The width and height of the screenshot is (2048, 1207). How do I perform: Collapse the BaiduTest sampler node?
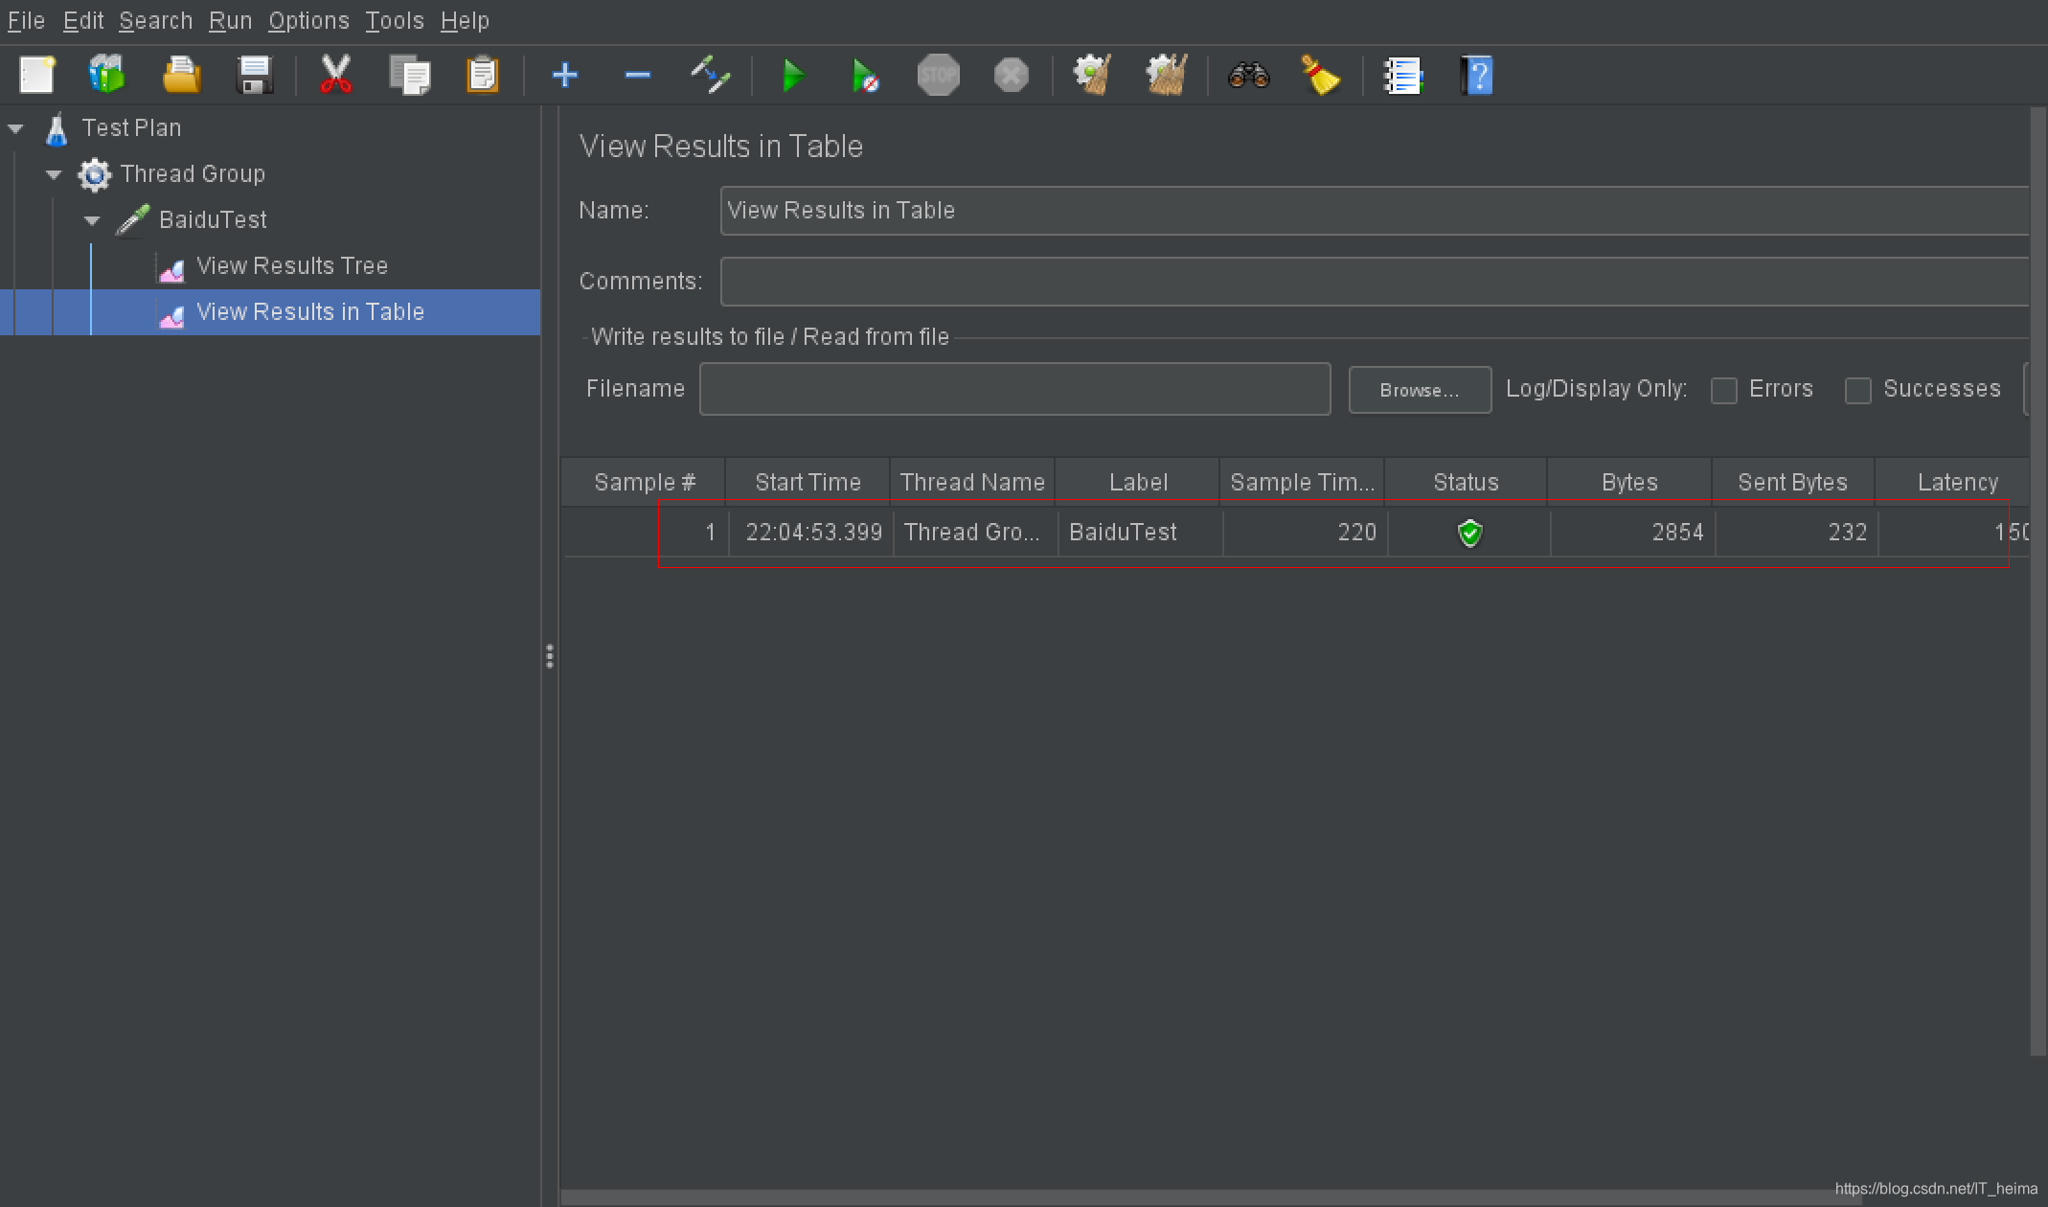pos(93,220)
